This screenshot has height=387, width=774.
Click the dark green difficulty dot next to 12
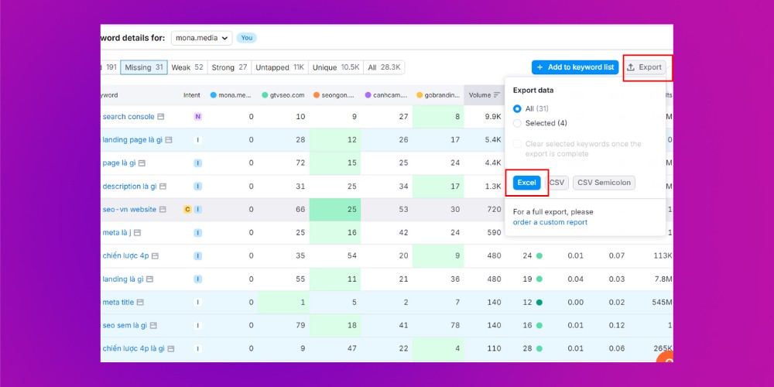coord(539,302)
